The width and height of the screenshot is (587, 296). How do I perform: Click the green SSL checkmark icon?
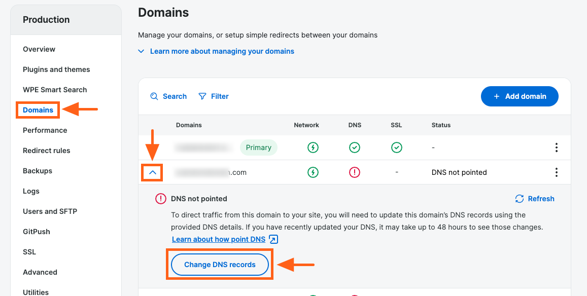(x=396, y=147)
